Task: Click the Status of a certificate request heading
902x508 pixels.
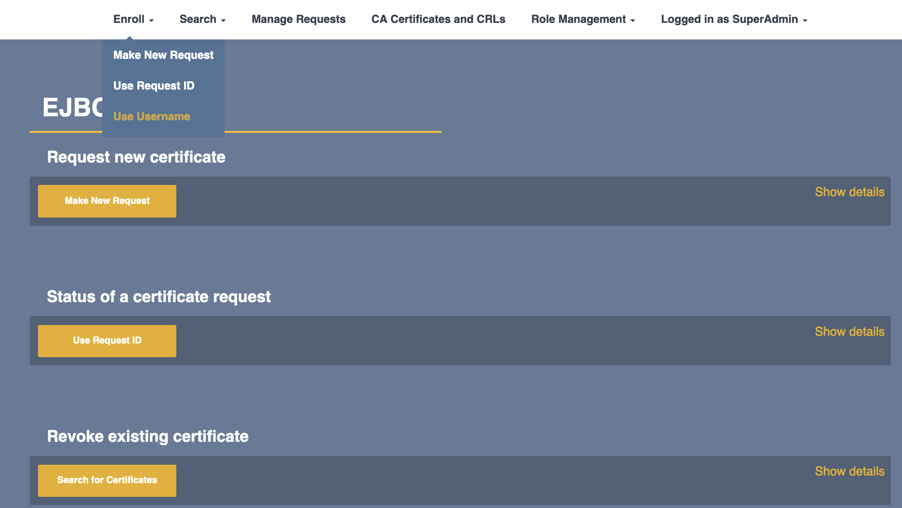Action: click(159, 297)
